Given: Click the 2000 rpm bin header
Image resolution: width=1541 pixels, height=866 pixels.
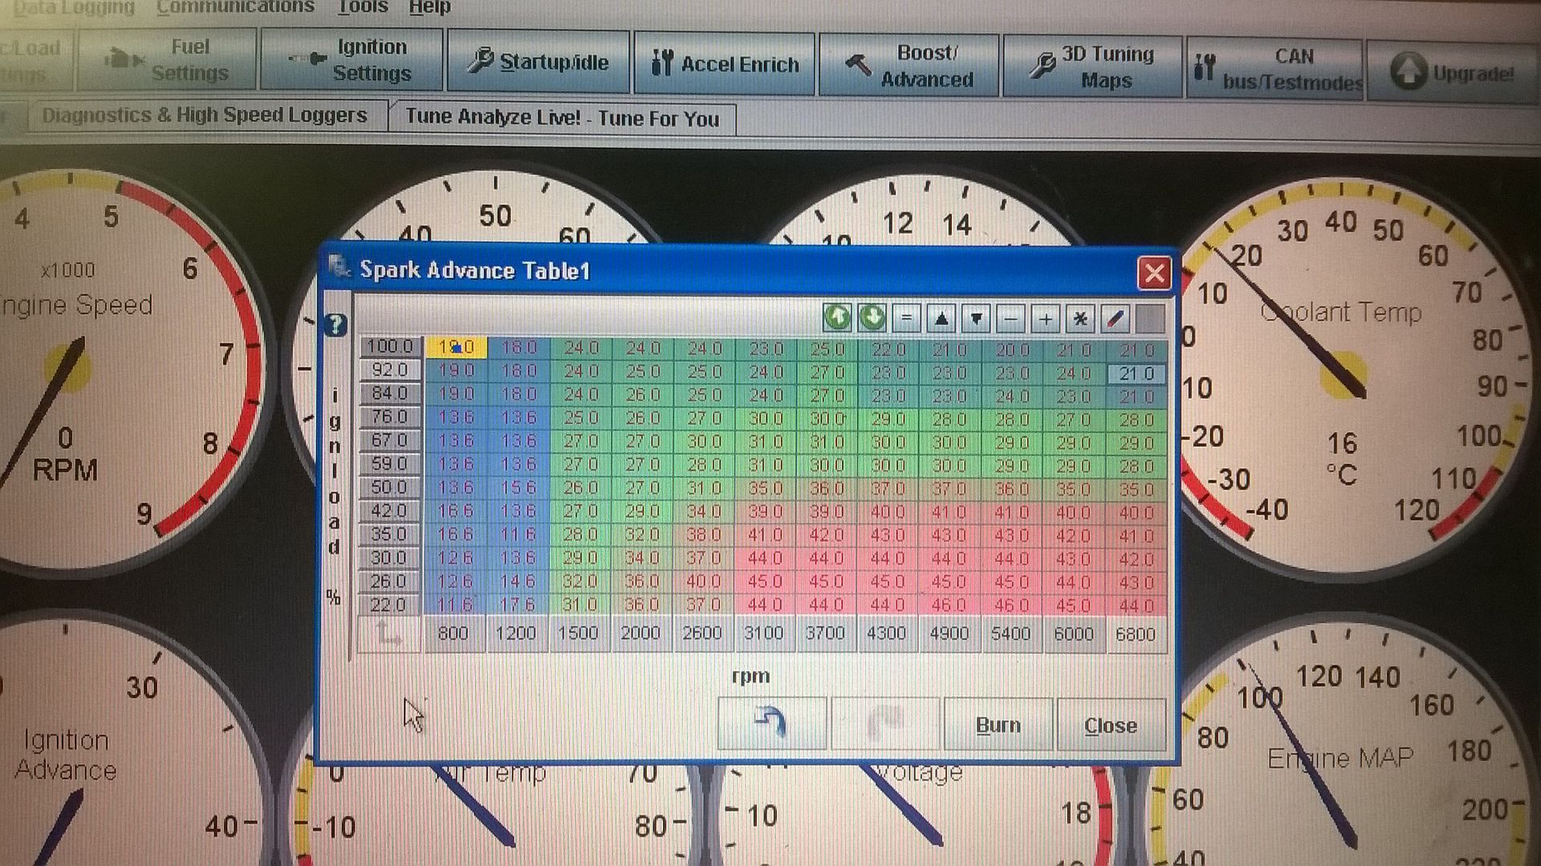Looking at the screenshot, I should point(640,633).
